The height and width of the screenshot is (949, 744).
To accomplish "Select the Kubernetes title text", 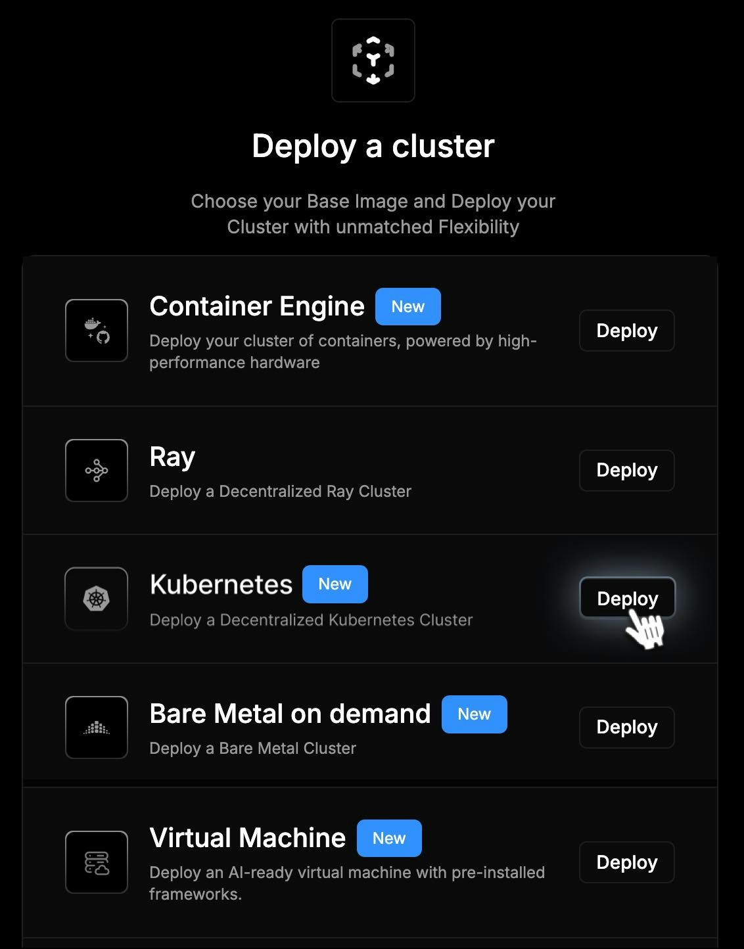I will click(221, 584).
